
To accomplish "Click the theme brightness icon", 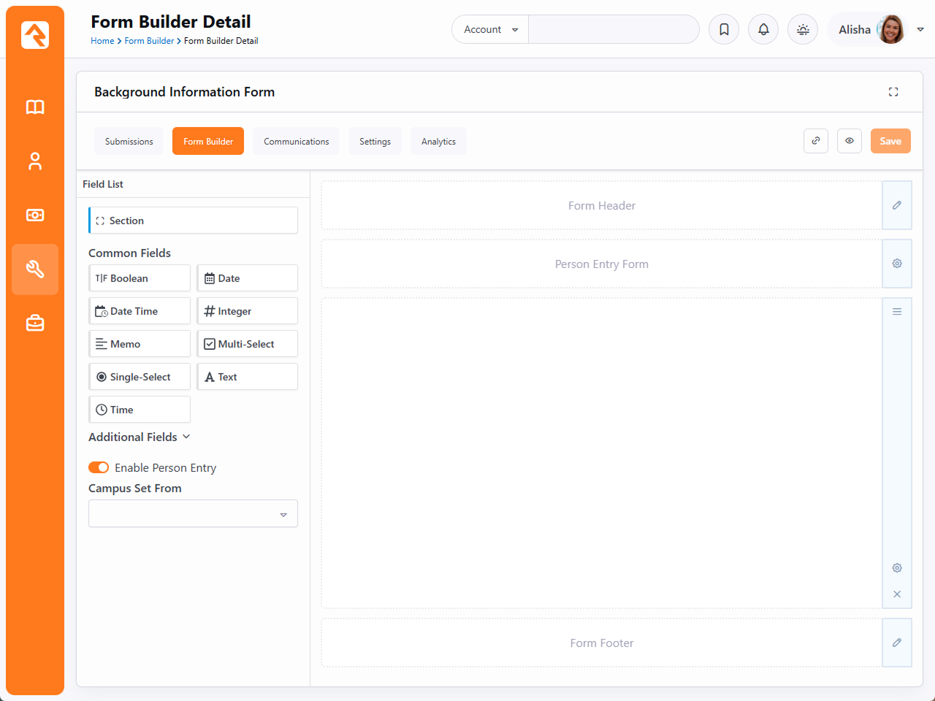I will pos(803,30).
